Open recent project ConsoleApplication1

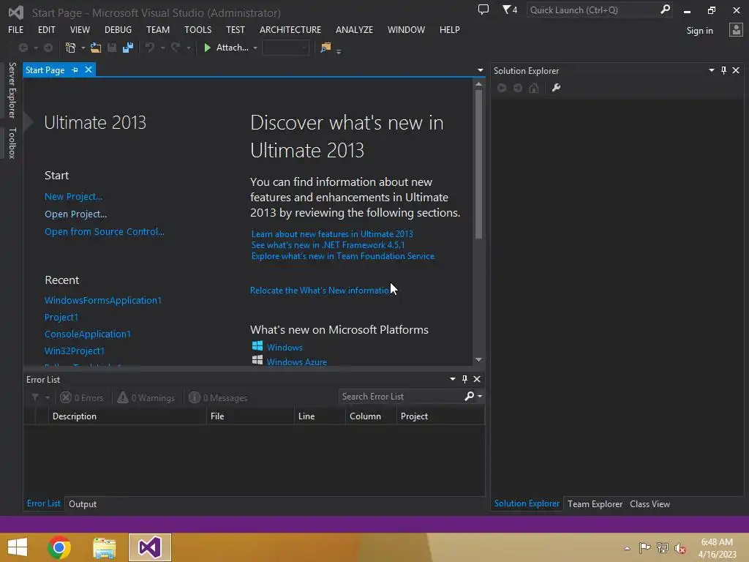coord(88,334)
